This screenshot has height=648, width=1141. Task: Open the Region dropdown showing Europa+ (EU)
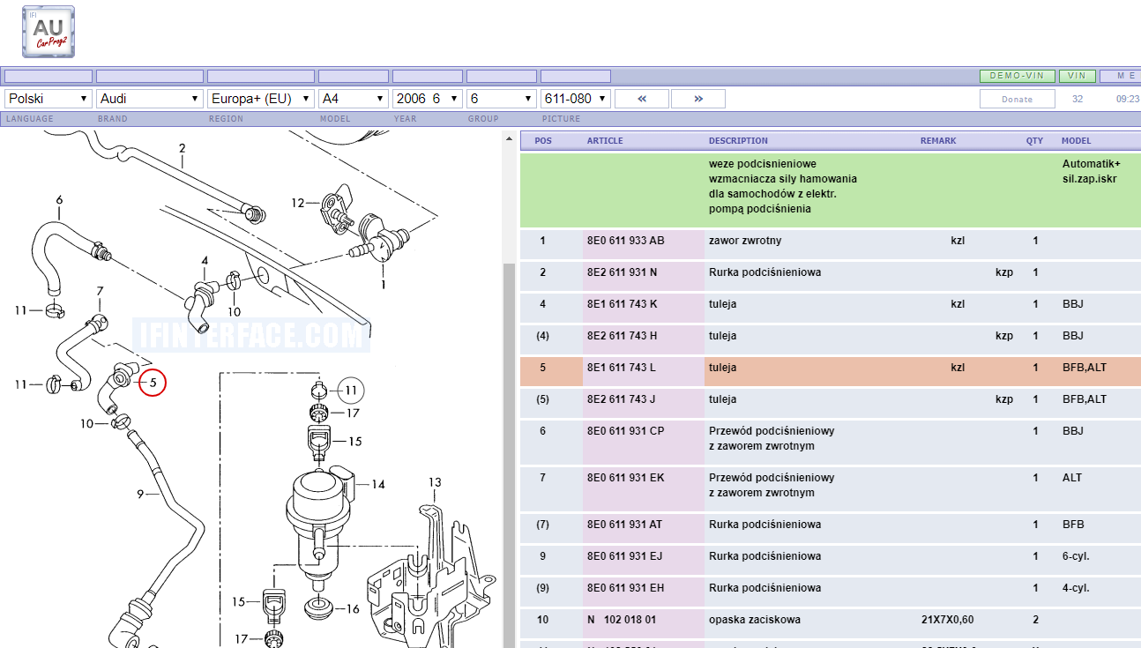pyautogui.click(x=261, y=99)
